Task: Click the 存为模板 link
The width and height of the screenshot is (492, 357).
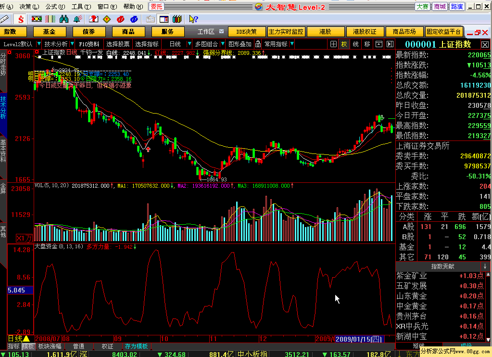Action: point(136,346)
